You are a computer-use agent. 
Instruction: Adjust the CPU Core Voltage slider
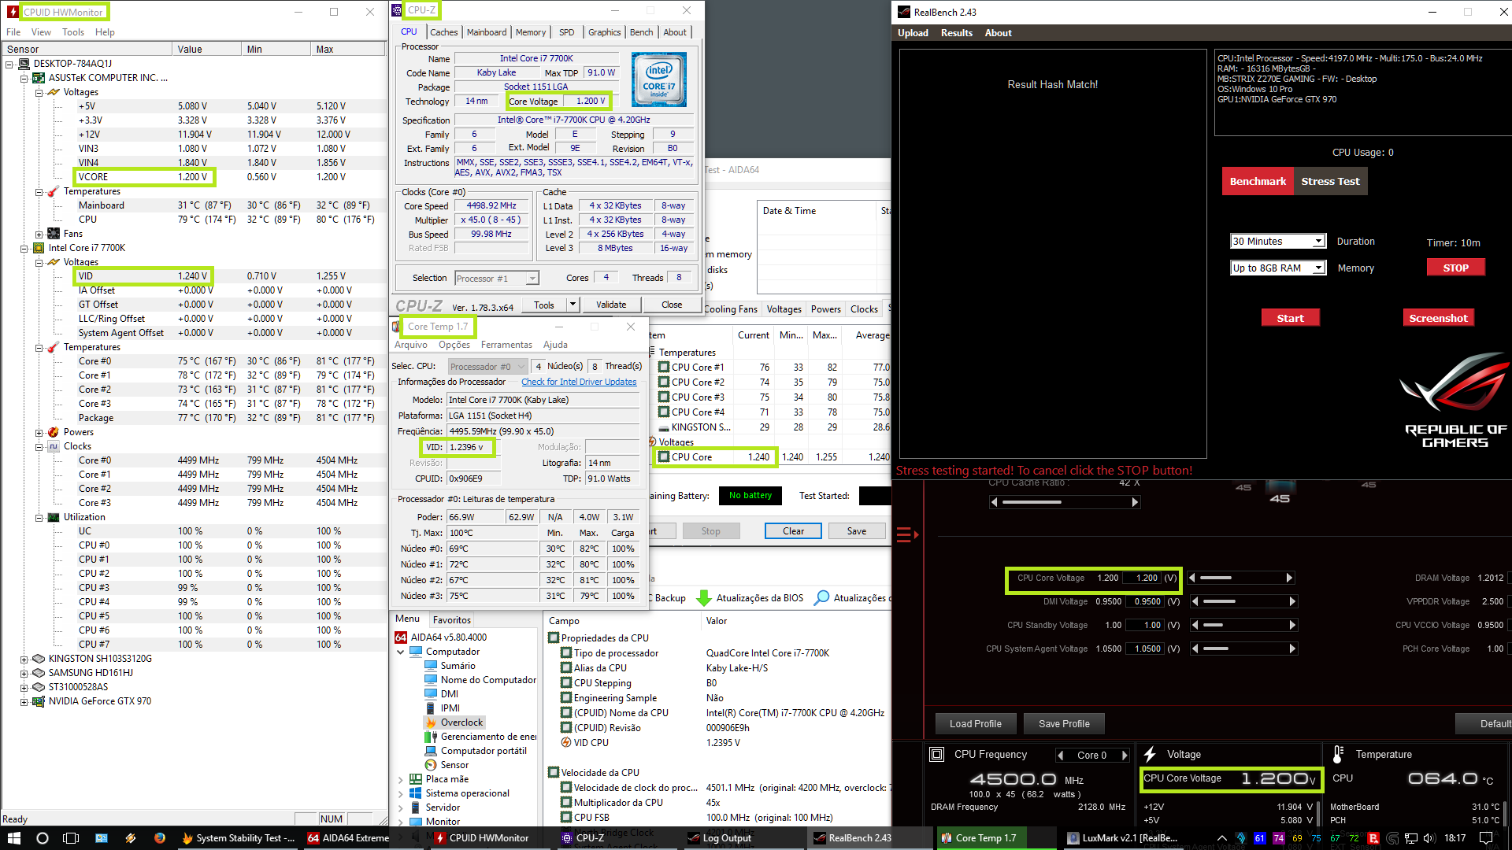coord(1240,578)
